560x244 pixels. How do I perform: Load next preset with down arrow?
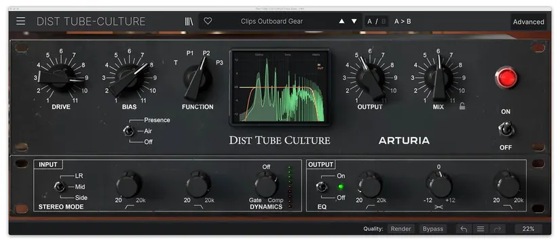pyautogui.click(x=354, y=22)
